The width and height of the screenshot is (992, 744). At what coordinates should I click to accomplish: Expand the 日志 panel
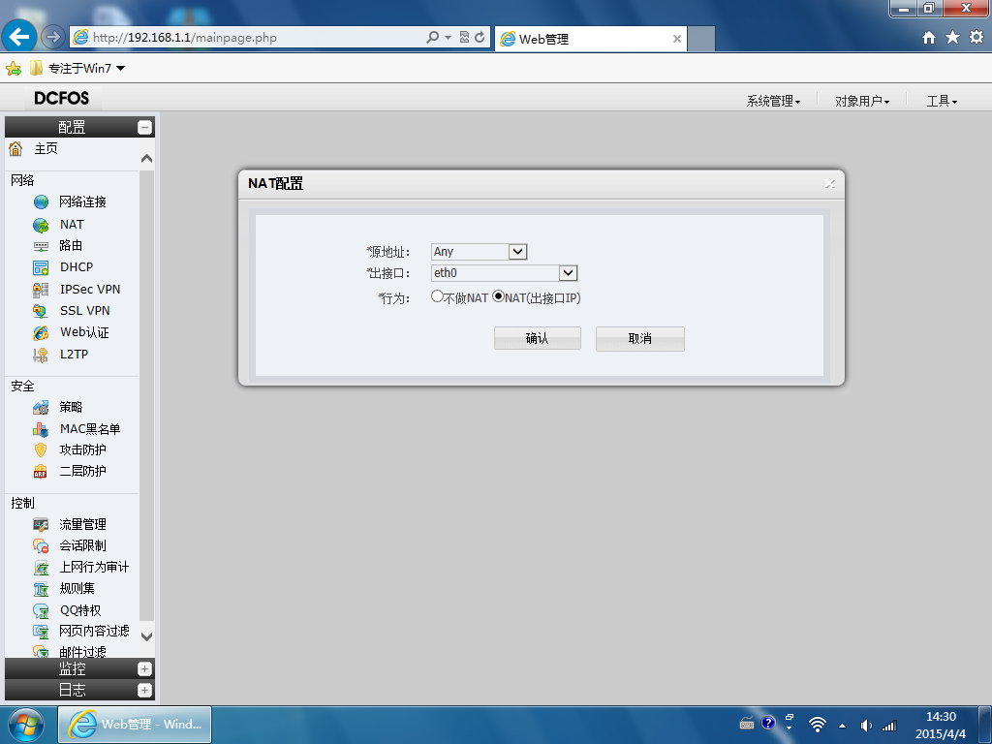coord(145,690)
